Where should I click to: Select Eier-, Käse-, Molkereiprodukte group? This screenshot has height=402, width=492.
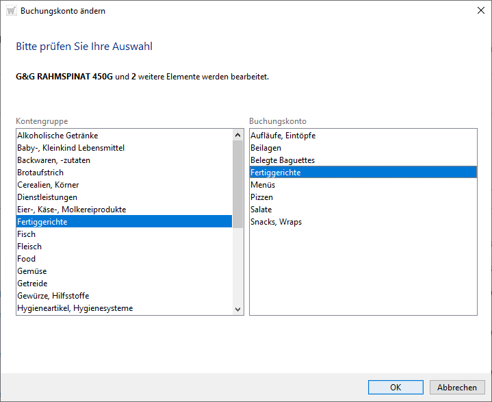[x=71, y=210]
